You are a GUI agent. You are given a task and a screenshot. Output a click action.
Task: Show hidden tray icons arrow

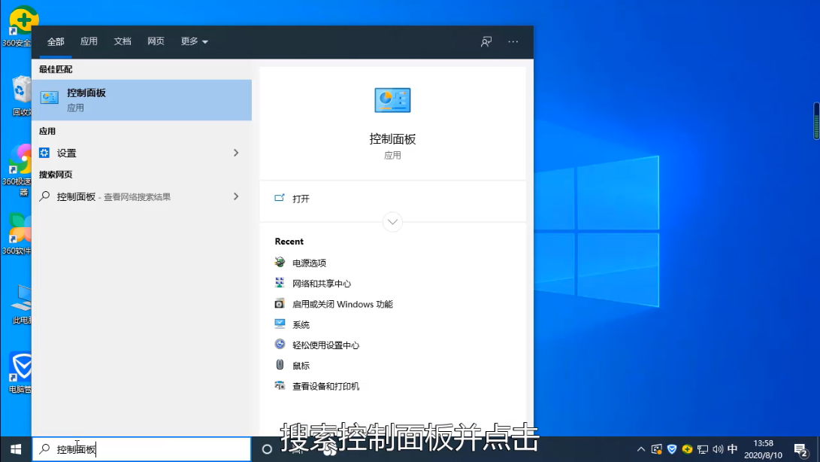pyautogui.click(x=640, y=449)
